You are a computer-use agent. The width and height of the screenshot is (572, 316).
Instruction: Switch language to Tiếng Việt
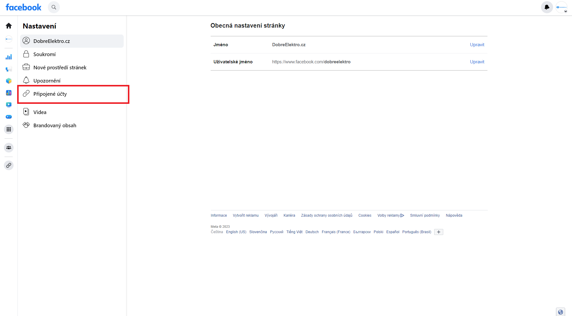click(x=294, y=232)
